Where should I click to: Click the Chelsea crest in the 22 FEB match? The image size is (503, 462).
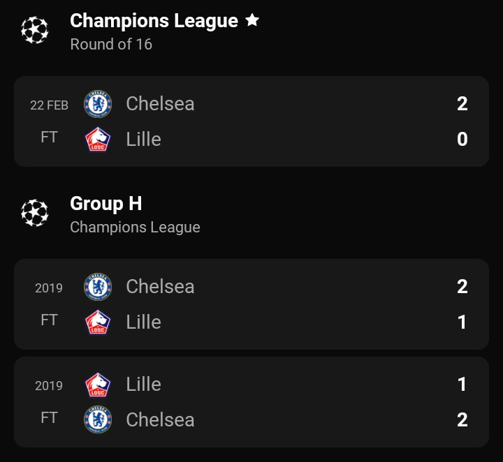(98, 104)
